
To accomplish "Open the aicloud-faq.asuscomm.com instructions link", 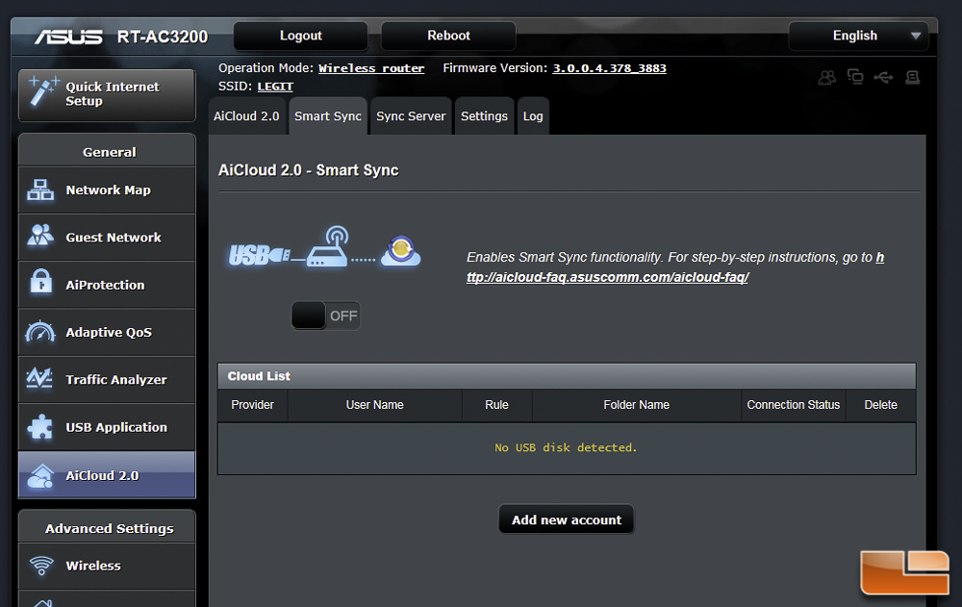I will (x=675, y=267).
